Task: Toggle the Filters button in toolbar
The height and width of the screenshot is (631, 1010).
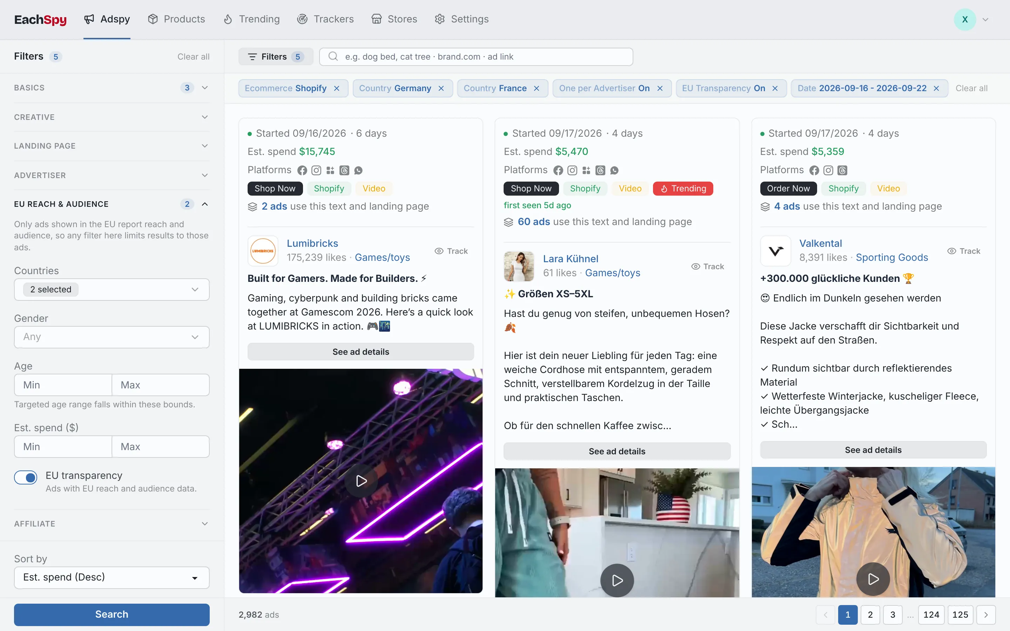Action: coord(275,57)
